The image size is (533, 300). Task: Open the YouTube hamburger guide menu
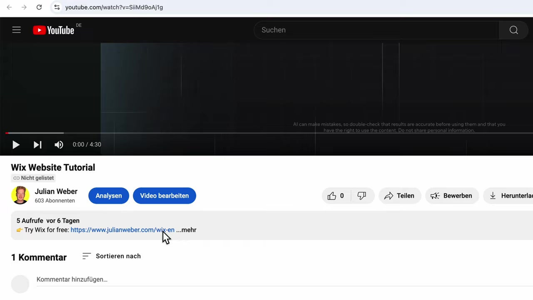[x=16, y=30]
